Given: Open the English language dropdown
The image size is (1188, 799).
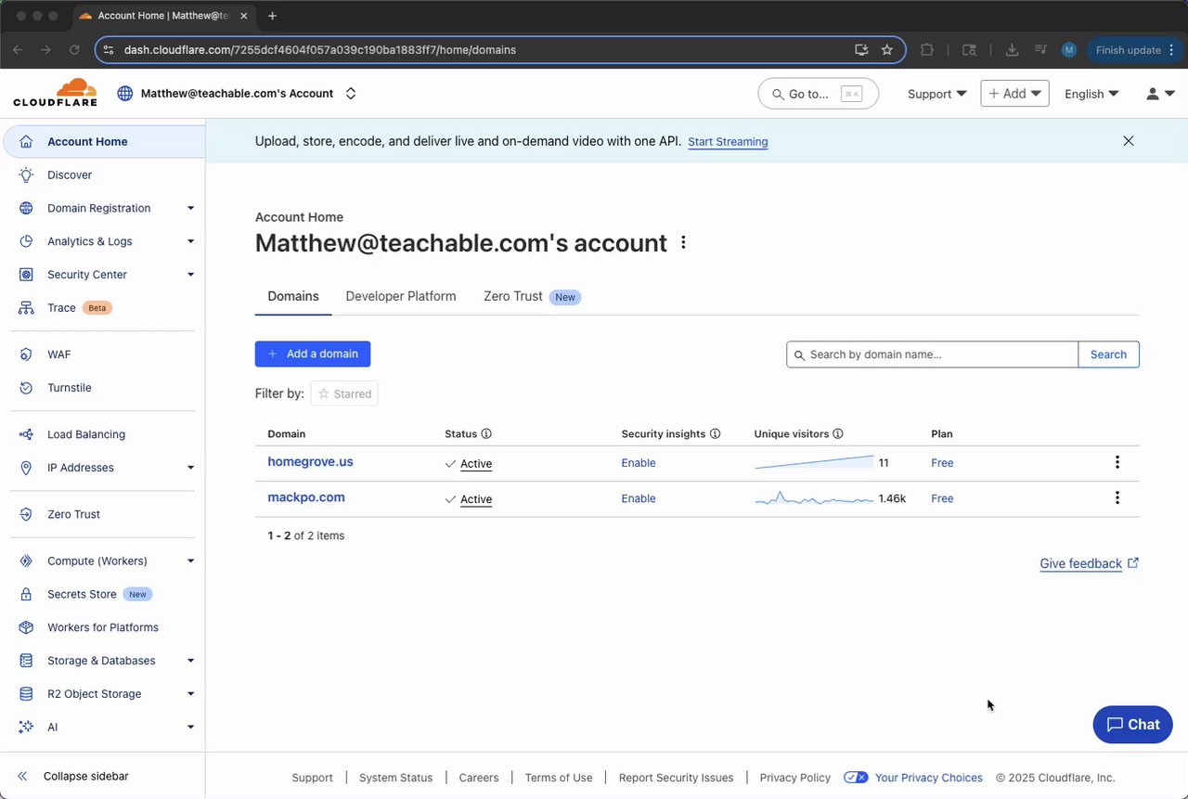Looking at the screenshot, I should (x=1091, y=94).
